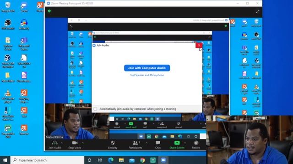Open Mail app from taskbar
Screen dimensions: 293x164
tap(132, 160)
